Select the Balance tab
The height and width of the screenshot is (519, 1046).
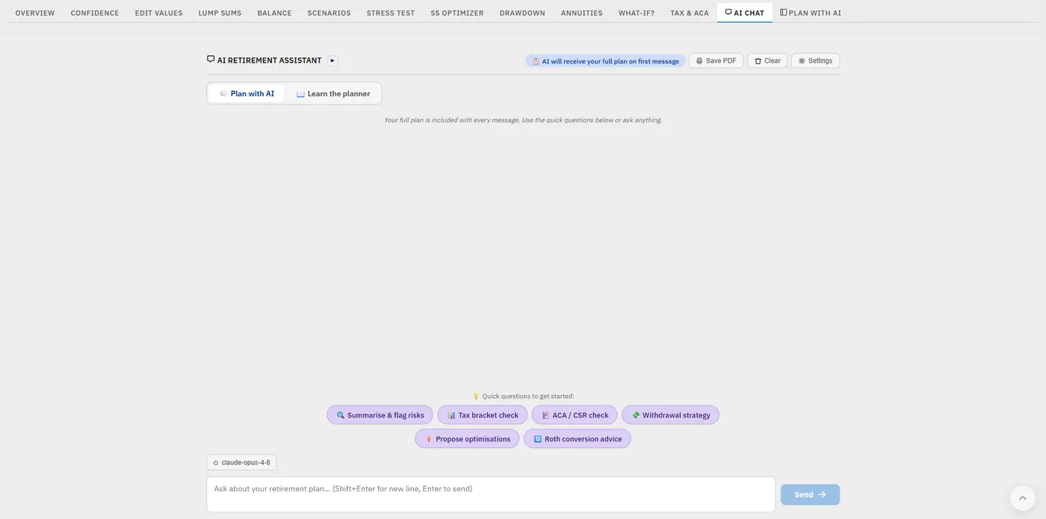tap(274, 13)
